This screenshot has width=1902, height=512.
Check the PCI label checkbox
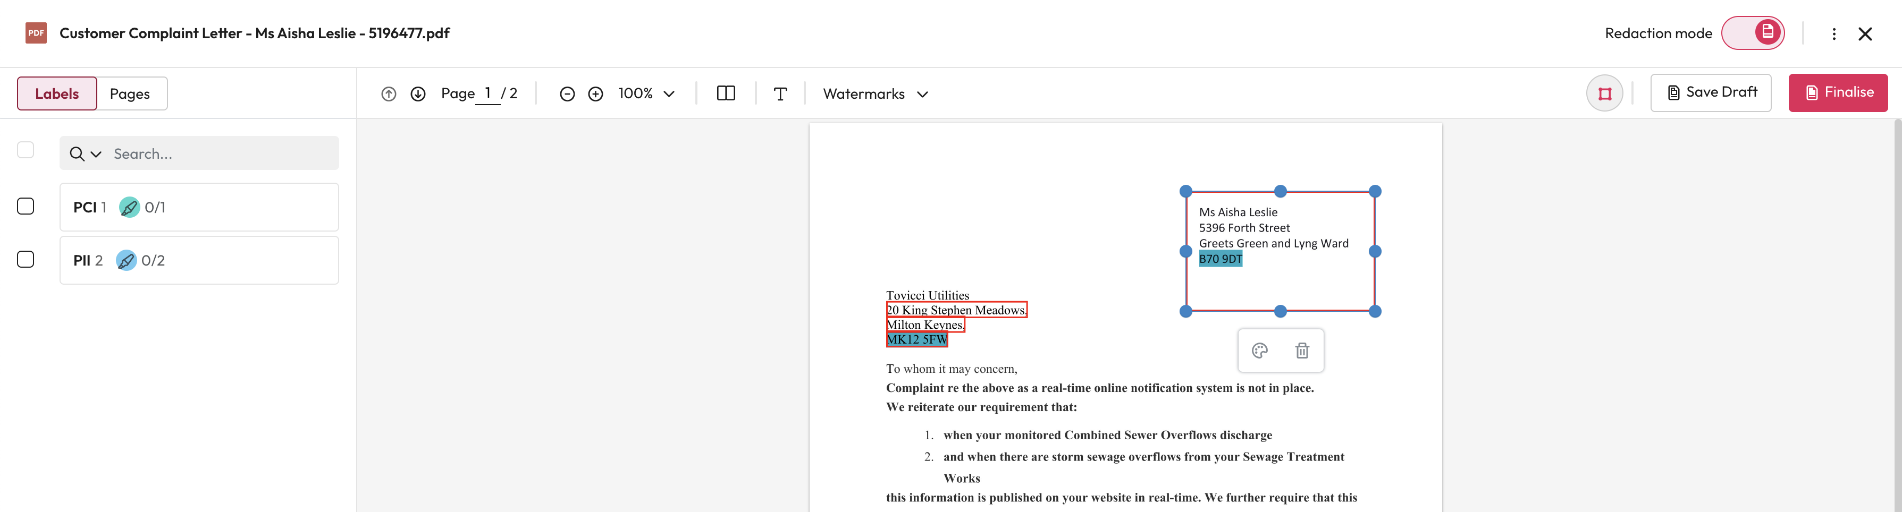click(x=26, y=207)
